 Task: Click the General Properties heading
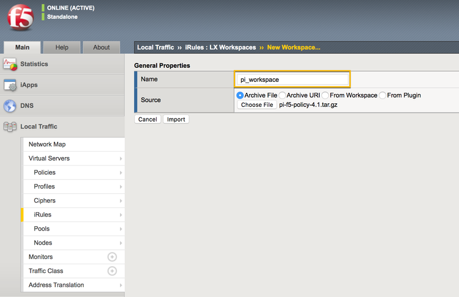pyautogui.click(x=162, y=65)
